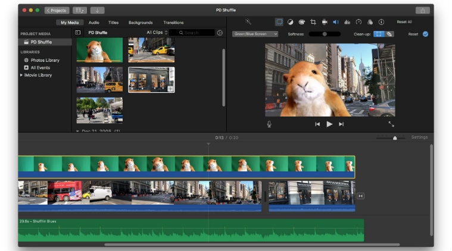Click the timeline vertical scrollbar
452x251 pixels.
point(431,190)
